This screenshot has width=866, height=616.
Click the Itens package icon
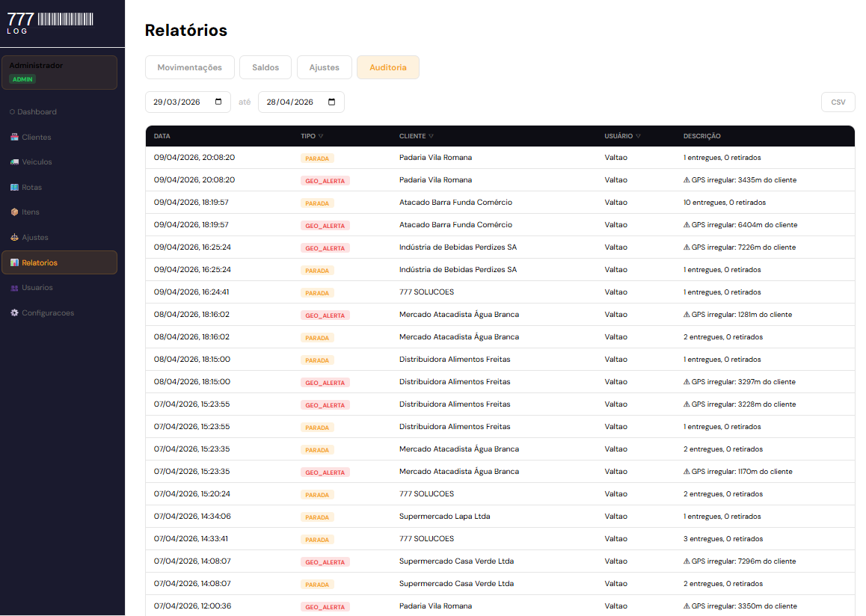[x=14, y=212]
